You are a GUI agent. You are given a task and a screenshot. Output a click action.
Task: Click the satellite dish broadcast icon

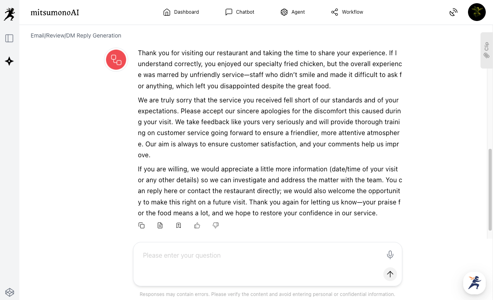(x=453, y=12)
